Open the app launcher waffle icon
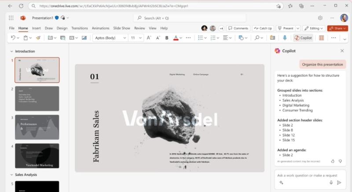Viewport: 352px width, 192px height. coord(11,18)
